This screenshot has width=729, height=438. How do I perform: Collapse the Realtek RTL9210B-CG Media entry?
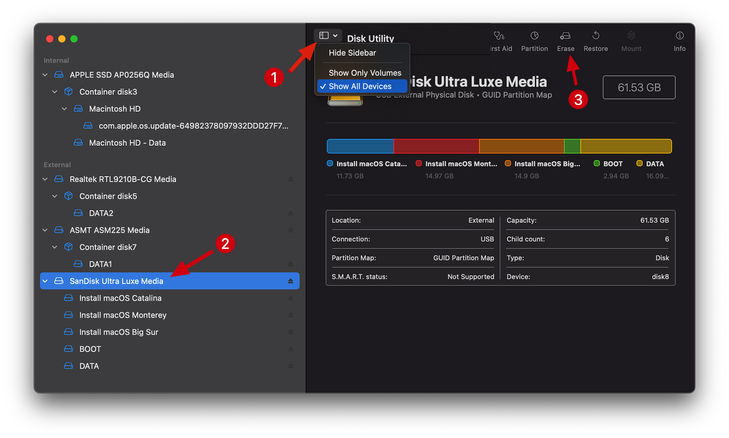coord(45,179)
